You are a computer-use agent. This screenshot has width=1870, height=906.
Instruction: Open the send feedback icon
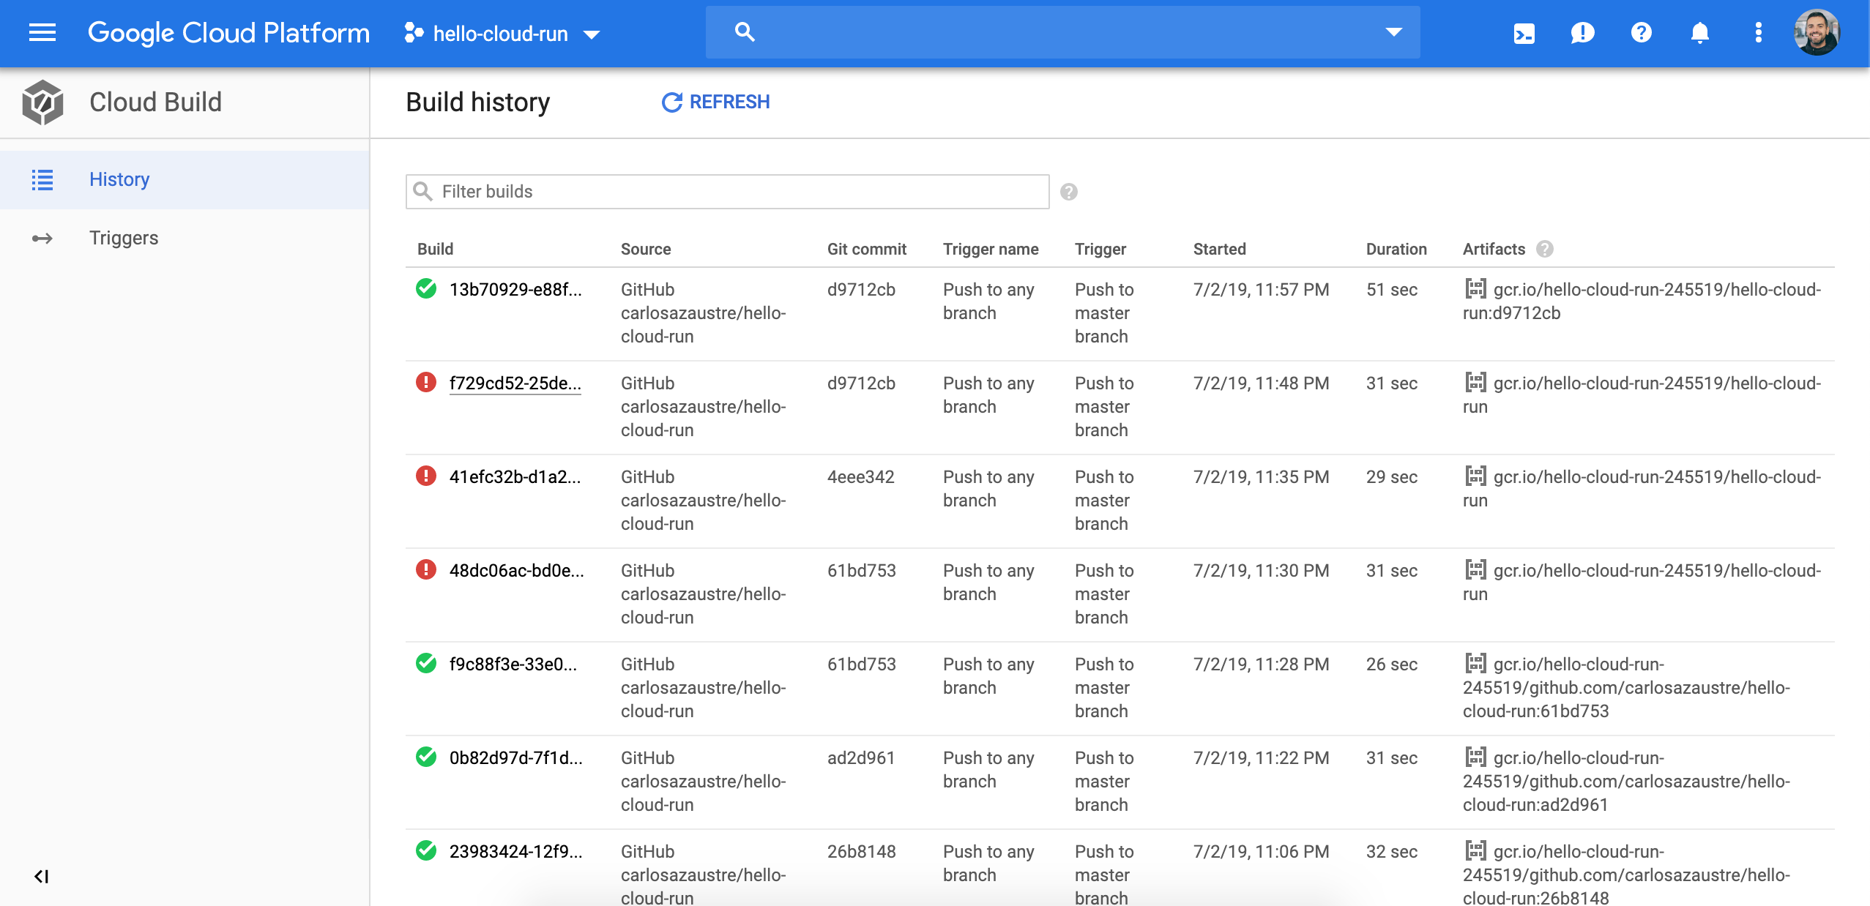tap(1583, 33)
